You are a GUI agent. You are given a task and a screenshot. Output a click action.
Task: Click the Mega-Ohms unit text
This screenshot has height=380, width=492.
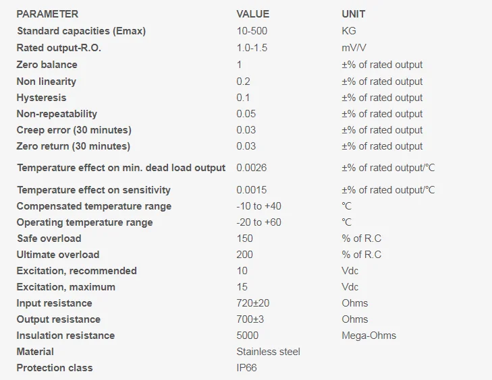click(x=368, y=336)
